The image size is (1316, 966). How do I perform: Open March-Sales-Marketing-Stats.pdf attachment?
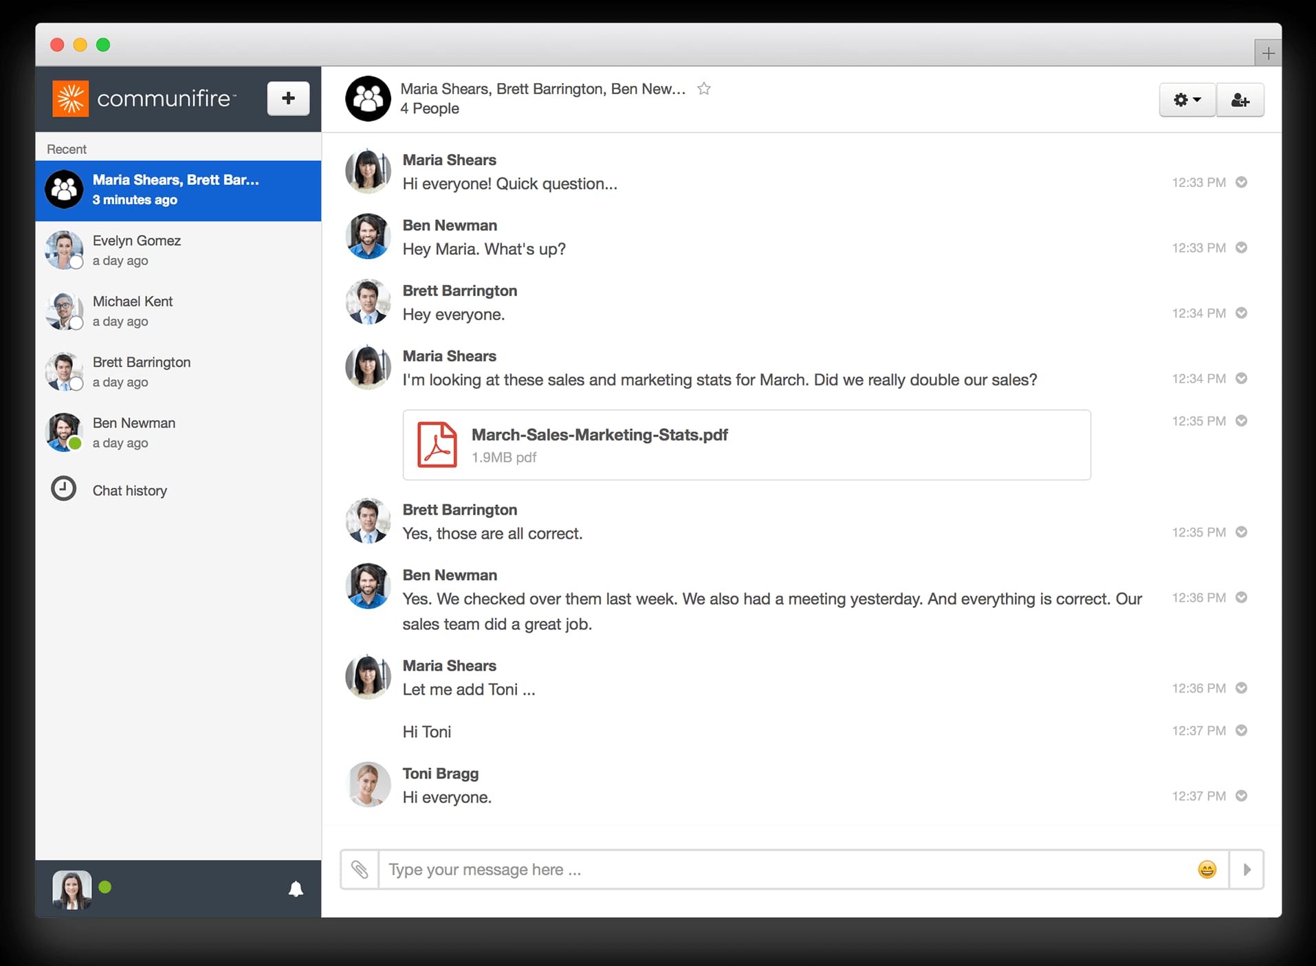[x=747, y=445]
